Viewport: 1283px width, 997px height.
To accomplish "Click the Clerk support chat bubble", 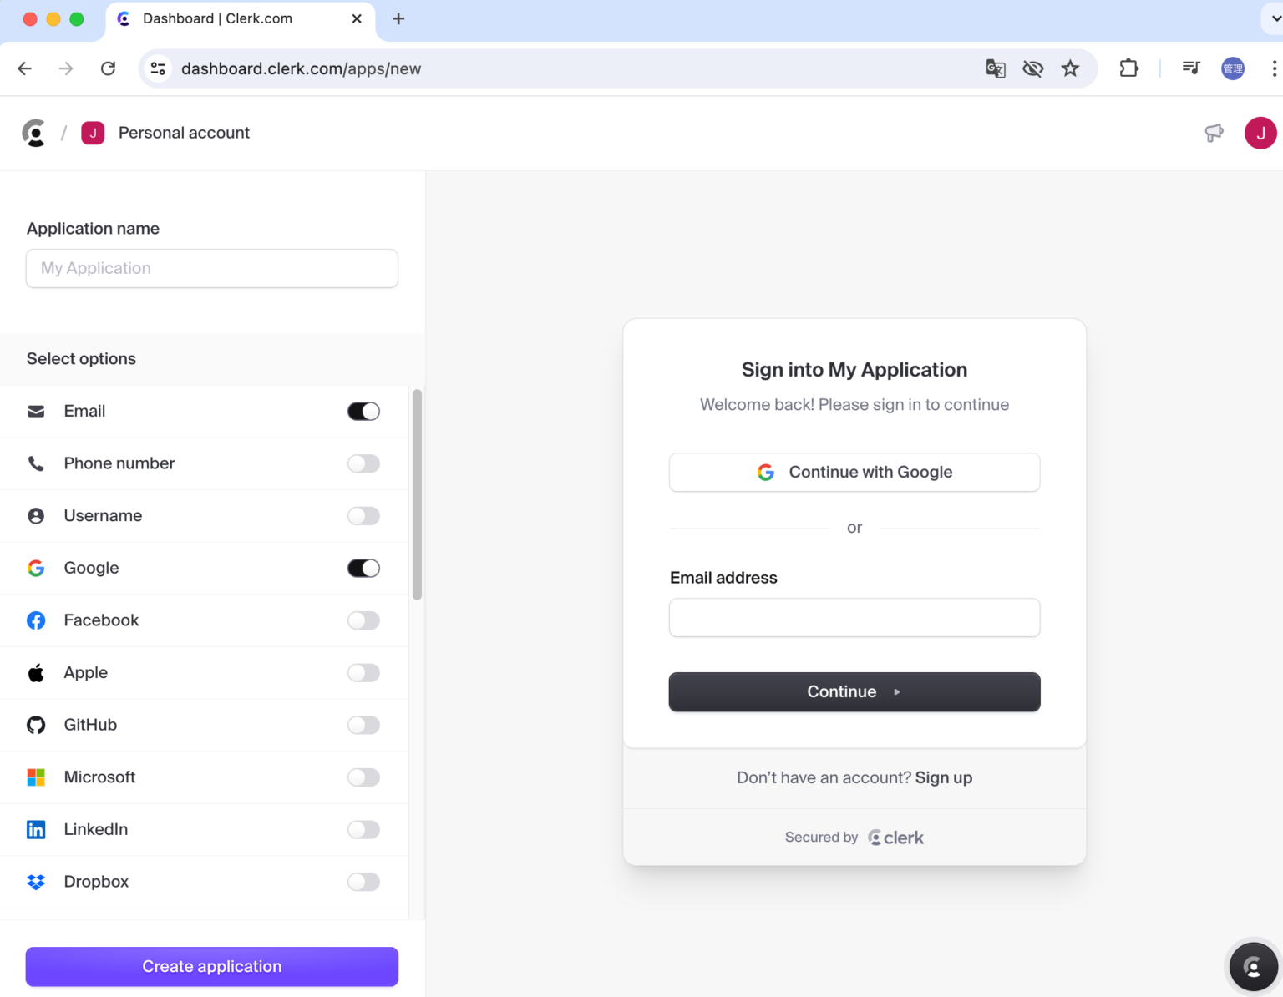I will [x=1253, y=967].
